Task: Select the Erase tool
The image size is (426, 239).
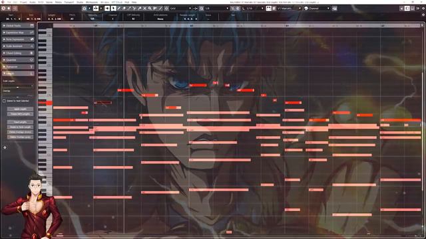Action: 124,9
